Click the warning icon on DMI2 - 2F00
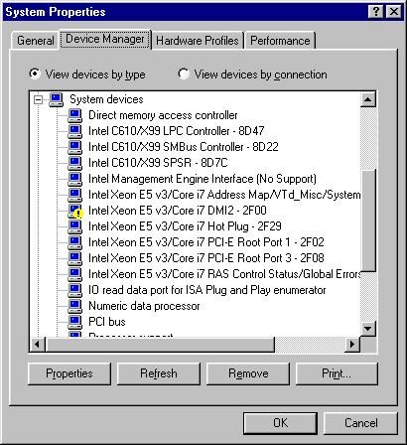The image size is (407, 445). [x=75, y=211]
